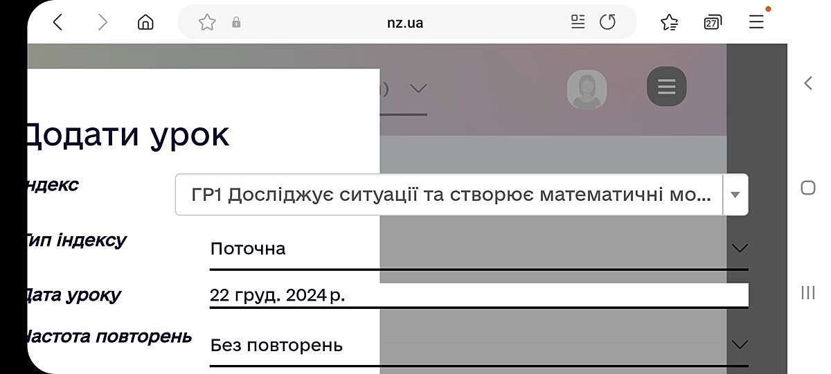The image size is (831, 374).
Task: Click the user profile avatar
Action: (x=587, y=89)
